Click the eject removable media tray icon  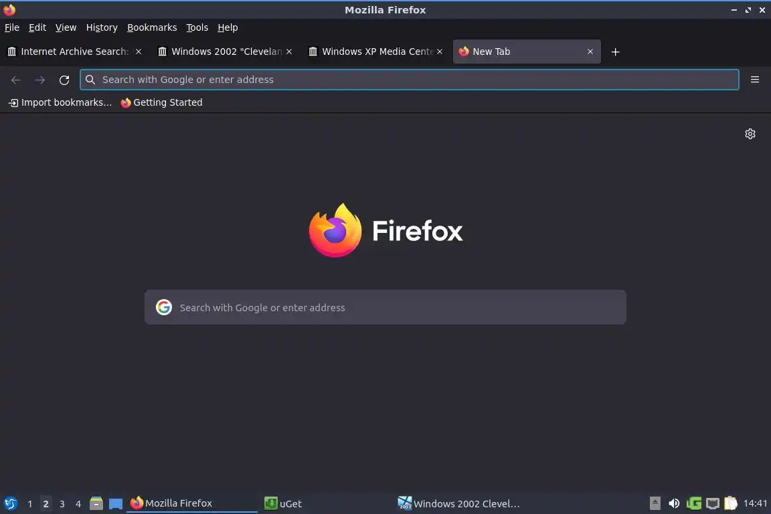pos(655,503)
